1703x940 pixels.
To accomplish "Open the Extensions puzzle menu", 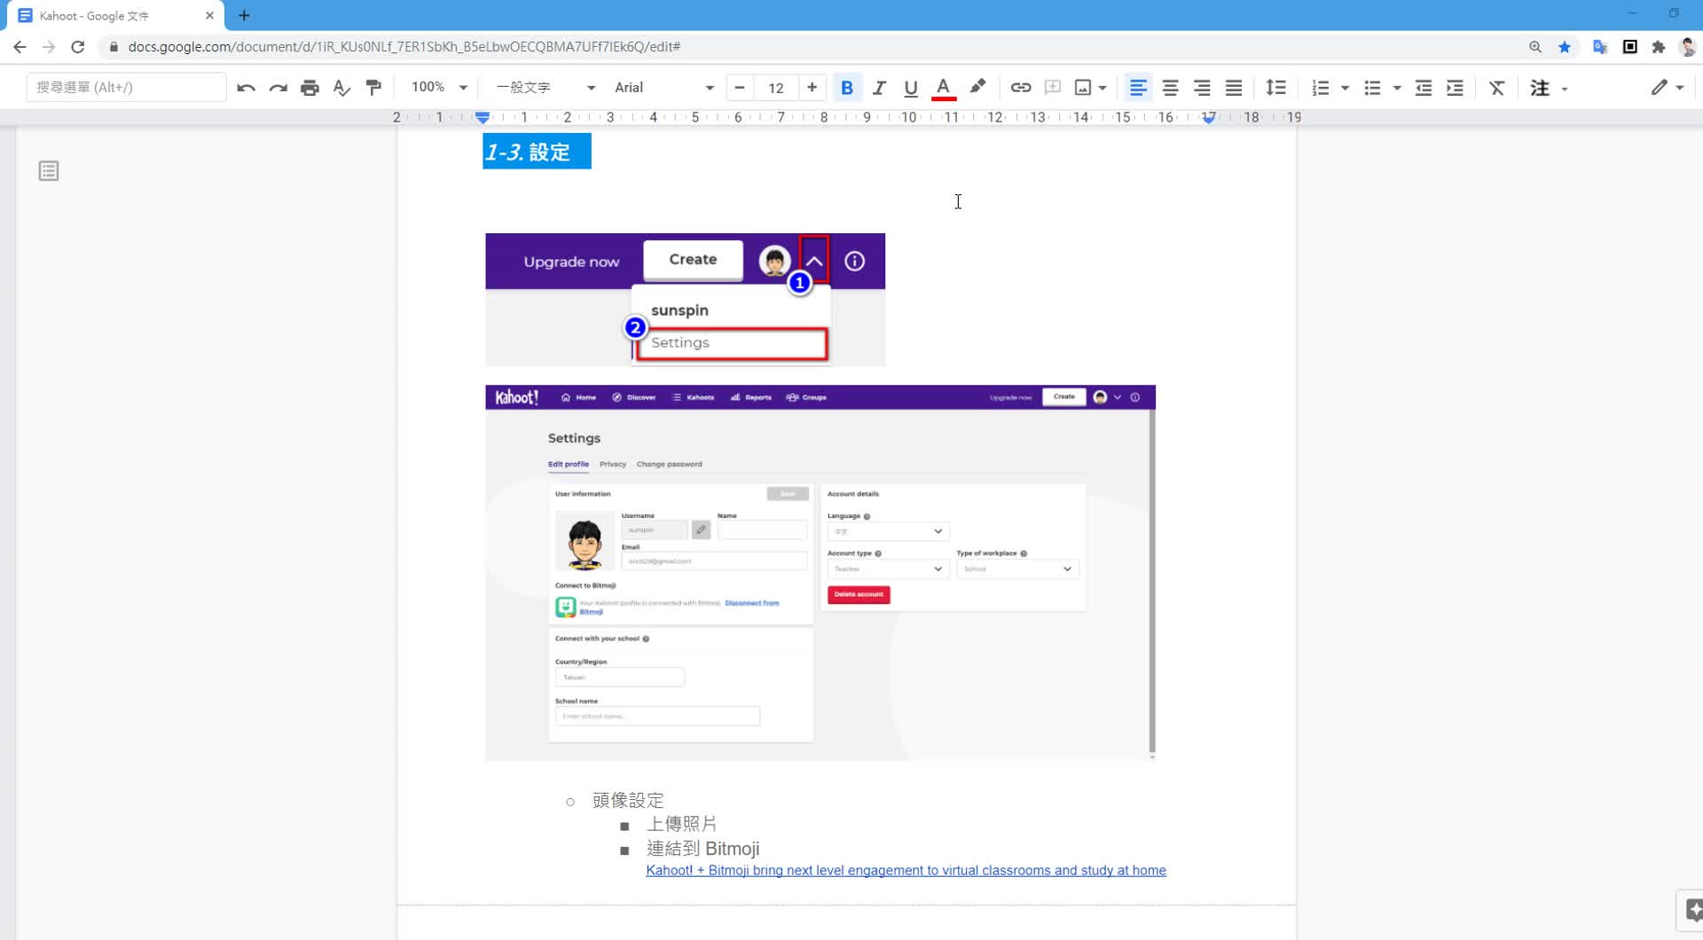I will [x=1659, y=47].
